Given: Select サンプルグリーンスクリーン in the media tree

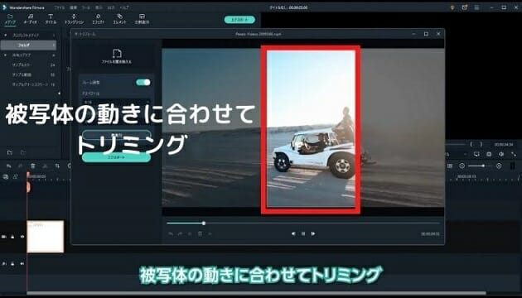Looking at the screenshot, I should click(x=31, y=84).
